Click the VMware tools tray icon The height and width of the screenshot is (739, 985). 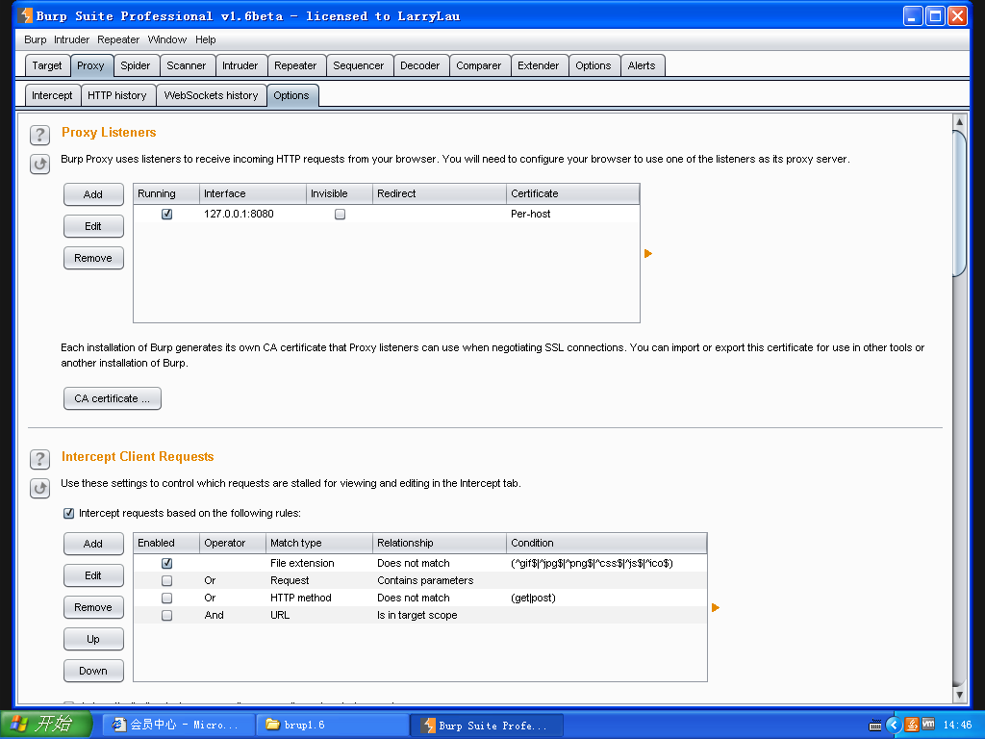tap(928, 725)
